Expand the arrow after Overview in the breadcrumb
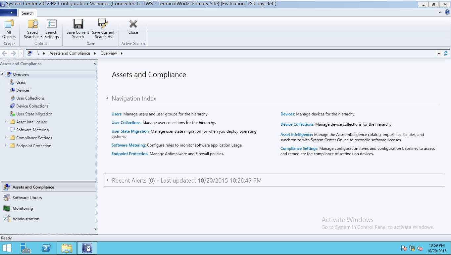Image resolution: width=451 pixels, height=255 pixels. tap(122, 53)
